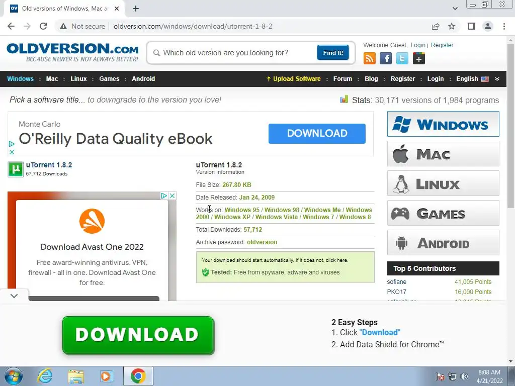This screenshot has height=386, width=515.
Task: Click the OLDVERSION.COM logo
Action: (72, 52)
